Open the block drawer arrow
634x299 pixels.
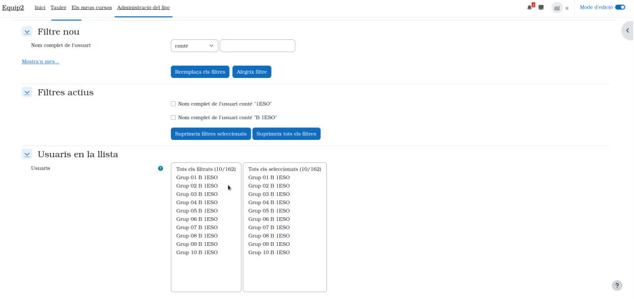coord(628,31)
